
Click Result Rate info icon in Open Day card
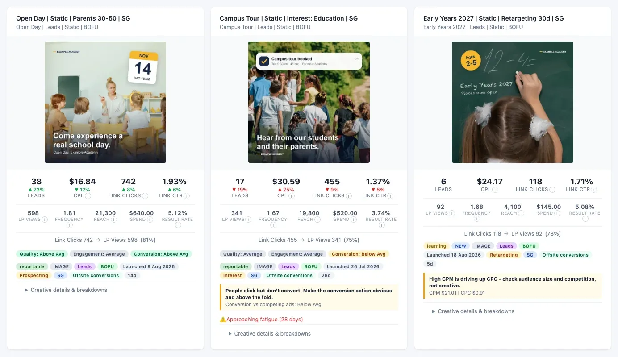click(x=178, y=225)
